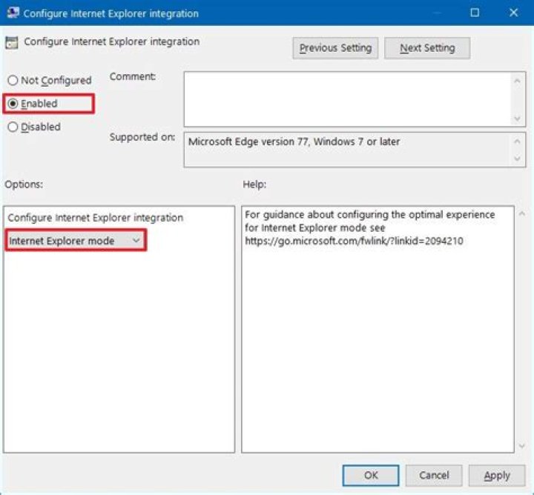The height and width of the screenshot is (495, 534).
Task: Click the 'Configure Internet Explorer integration' option label
Action: pos(96,218)
